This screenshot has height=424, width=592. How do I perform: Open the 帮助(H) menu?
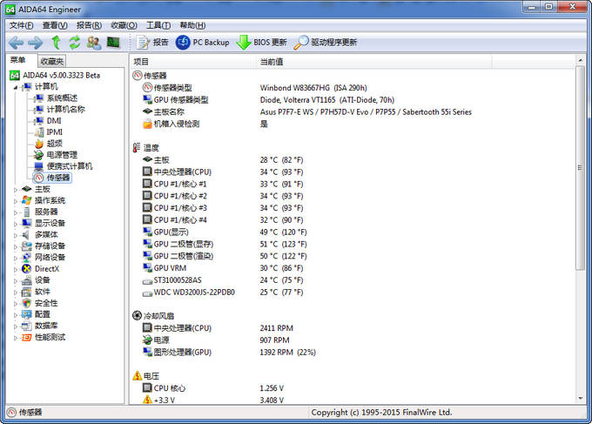click(192, 25)
